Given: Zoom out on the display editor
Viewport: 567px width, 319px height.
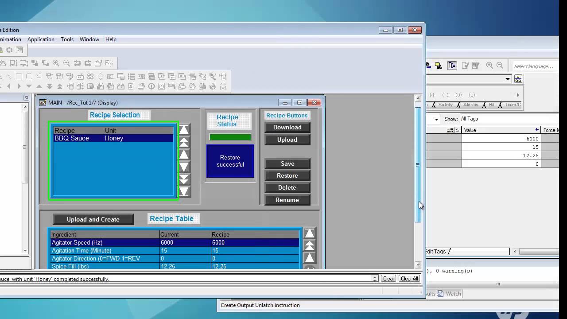Looking at the screenshot, I should coord(66,63).
